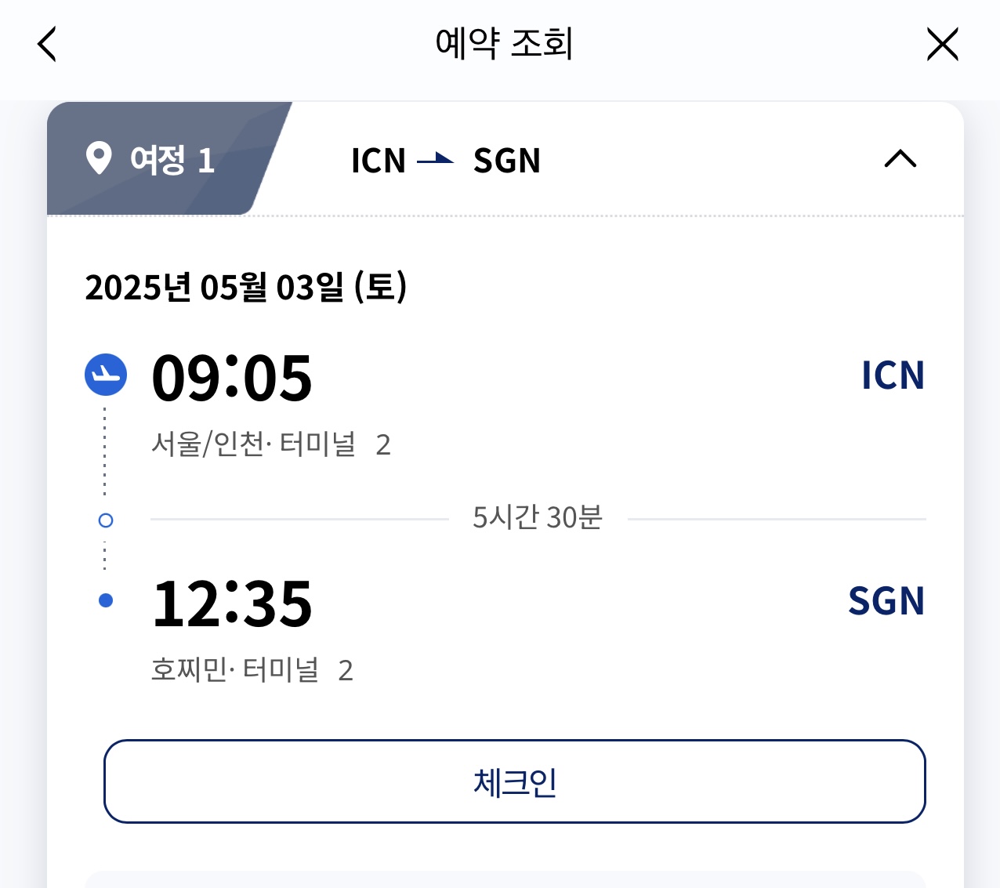
Task: Close the 예약 조회 screen
Action: [942, 44]
